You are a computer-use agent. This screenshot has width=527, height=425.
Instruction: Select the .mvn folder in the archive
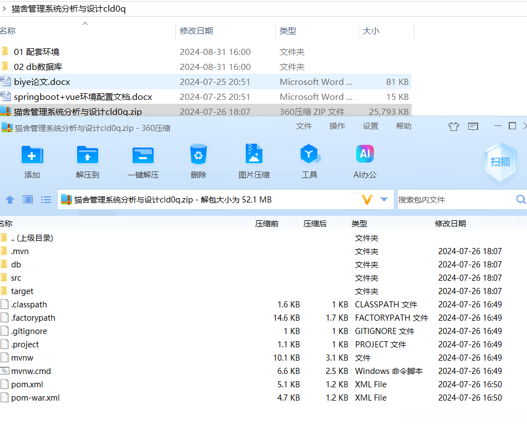(263, 251)
